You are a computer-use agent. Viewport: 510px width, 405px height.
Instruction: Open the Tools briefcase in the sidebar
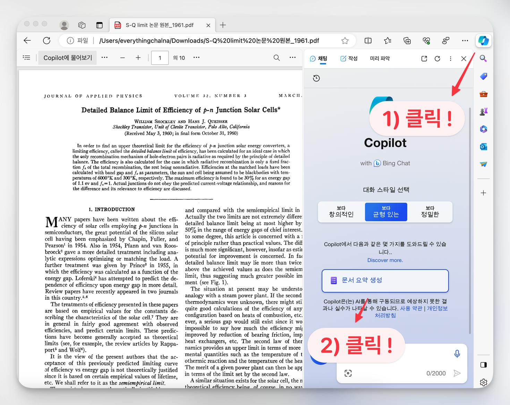(483, 94)
